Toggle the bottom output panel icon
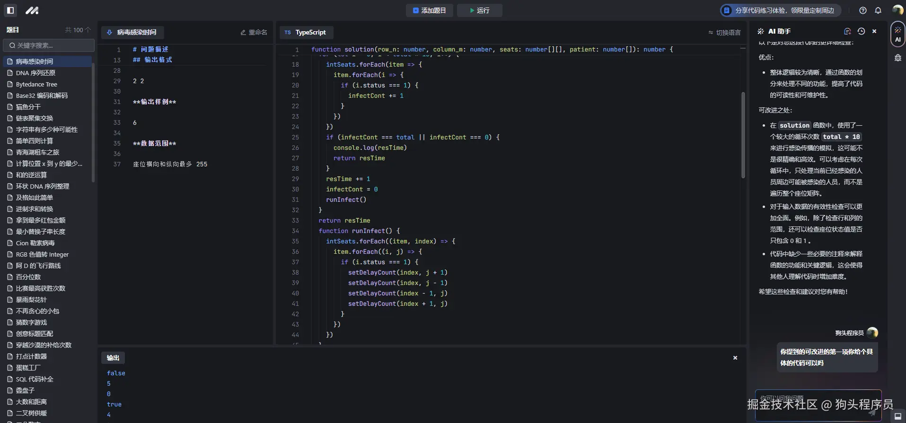 pos(897,416)
